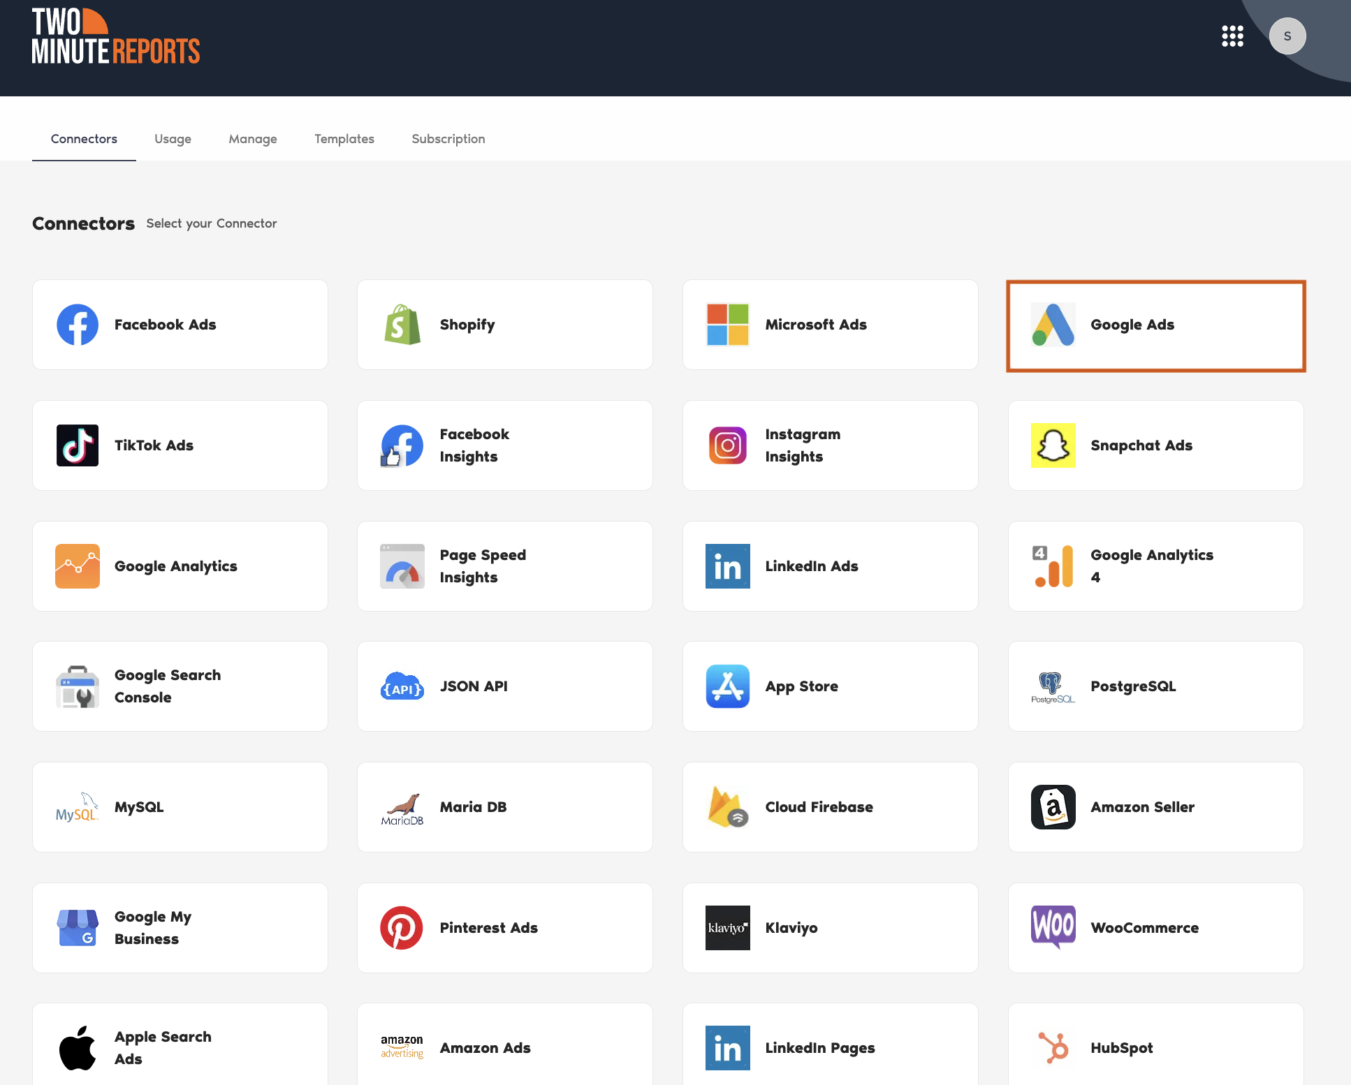Open the apps grid menu icon

click(1232, 36)
